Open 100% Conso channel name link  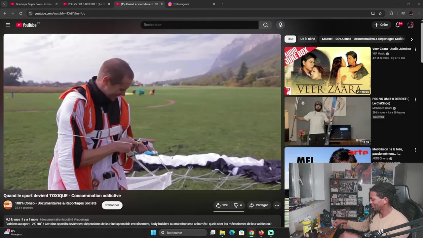click(56, 203)
